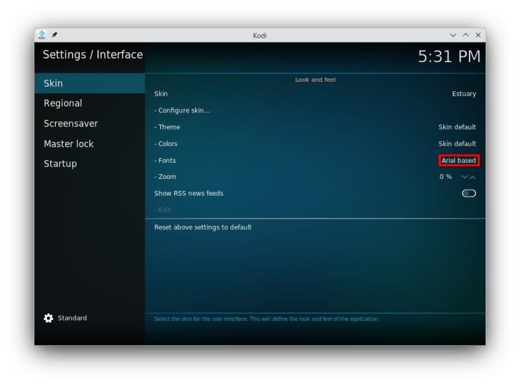Screen dimensions: 520x386
Task: Click the Look and feel section header
Action: (315, 79)
